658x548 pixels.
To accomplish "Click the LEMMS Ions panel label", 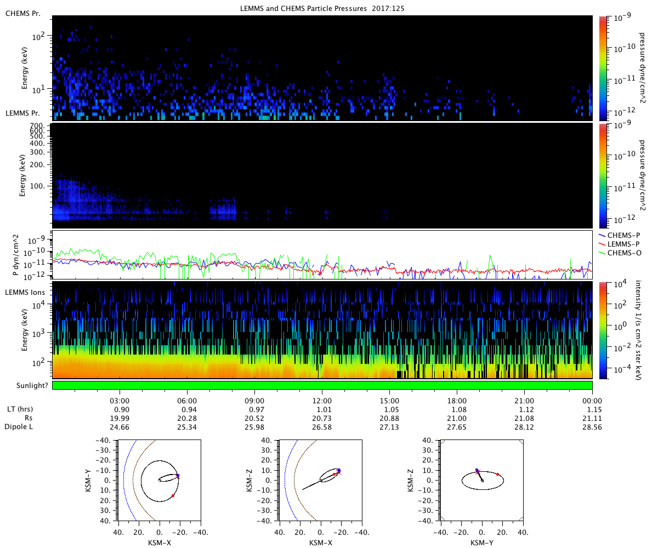I will (25, 293).
